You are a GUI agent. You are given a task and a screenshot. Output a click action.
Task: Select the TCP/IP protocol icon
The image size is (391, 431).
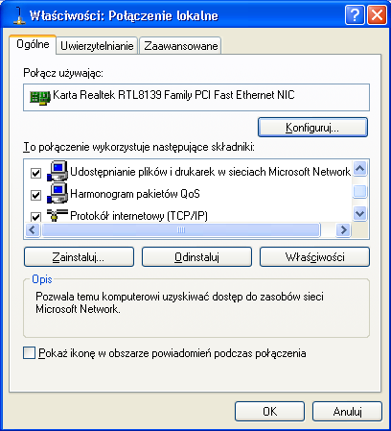[57, 215]
